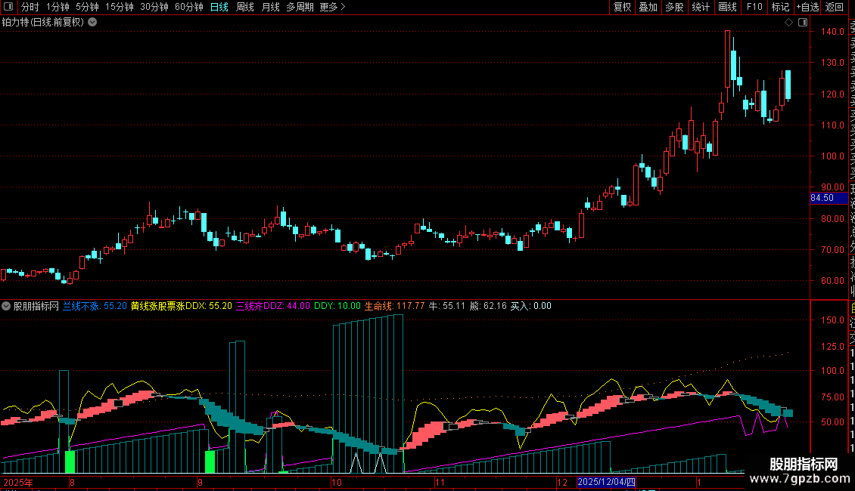Select the 30分钟 period
The width and height of the screenshot is (855, 491).
154,7
